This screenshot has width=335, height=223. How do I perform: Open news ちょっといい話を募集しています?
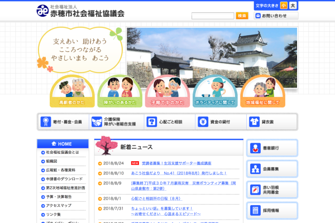pyautogui.click(x=166, y=211)
